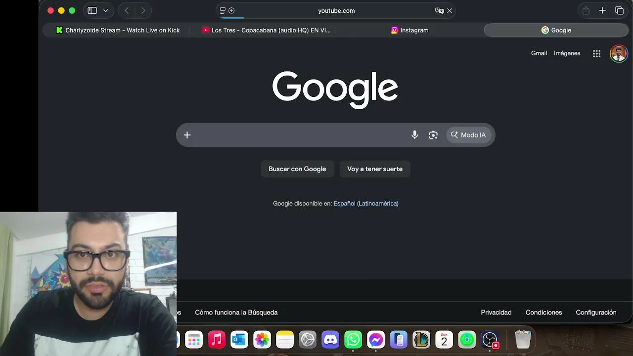The image size is (633, 356).
Task: Show the tab overview
Action: point(619,10)
